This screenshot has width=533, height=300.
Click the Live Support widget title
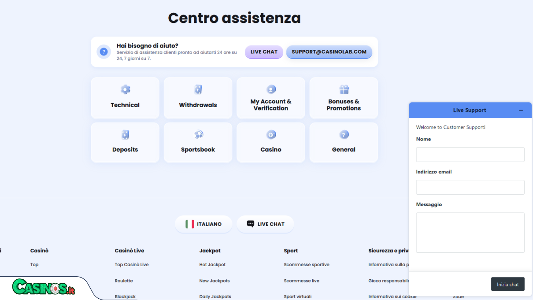click(x=470, y=110)
